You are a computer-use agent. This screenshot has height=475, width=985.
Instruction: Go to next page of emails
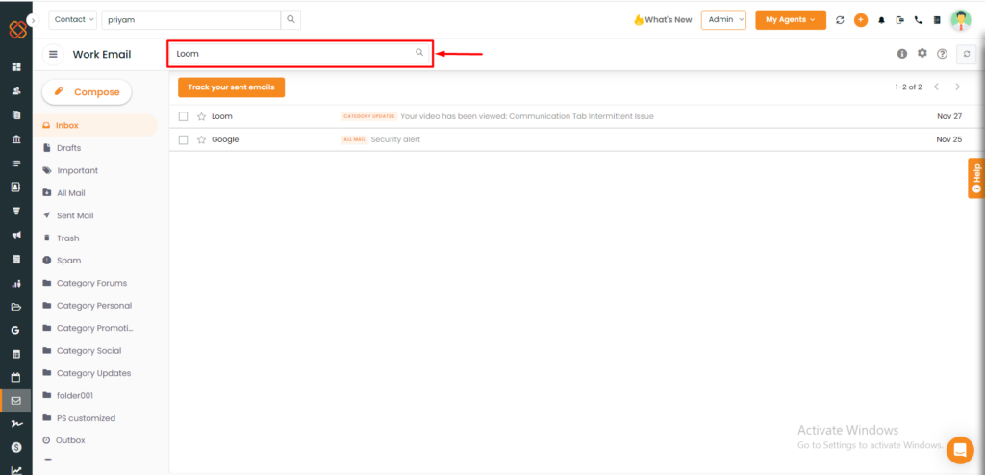(957, 87)
